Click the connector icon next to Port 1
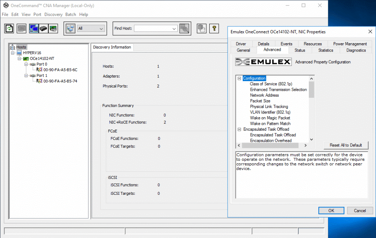376x238 pixels. click(33, 75)
